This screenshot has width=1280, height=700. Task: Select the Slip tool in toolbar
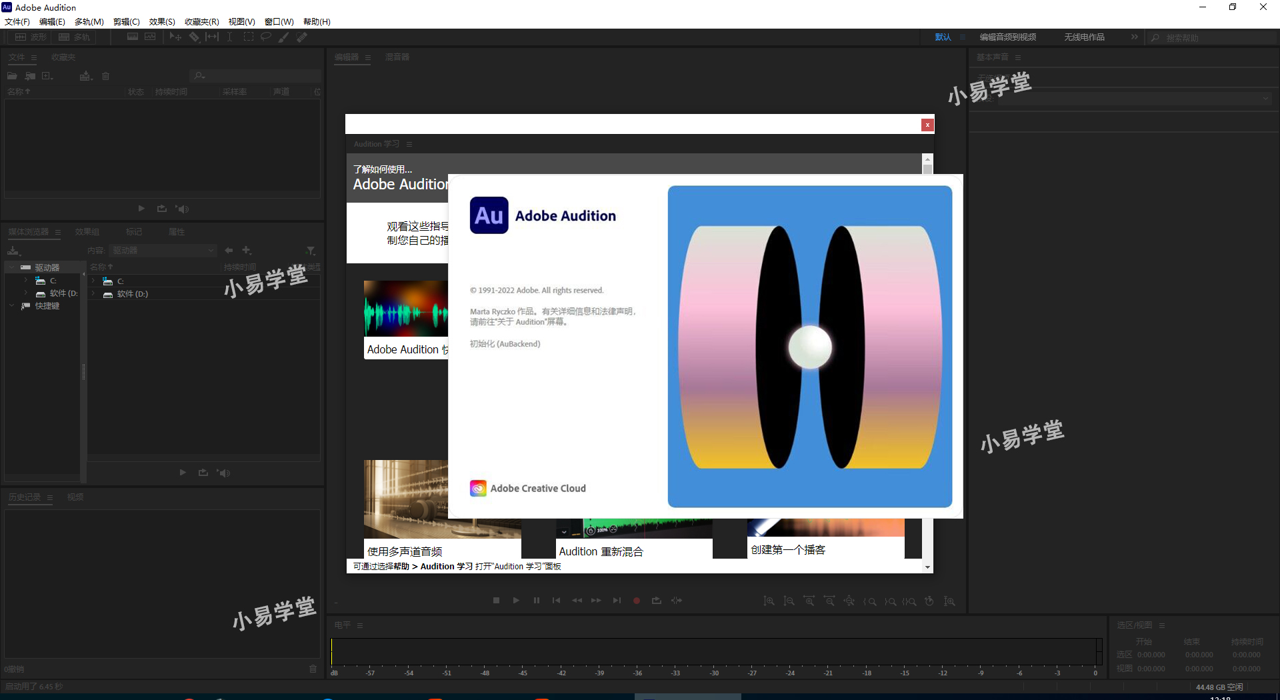tap(212, 37)
